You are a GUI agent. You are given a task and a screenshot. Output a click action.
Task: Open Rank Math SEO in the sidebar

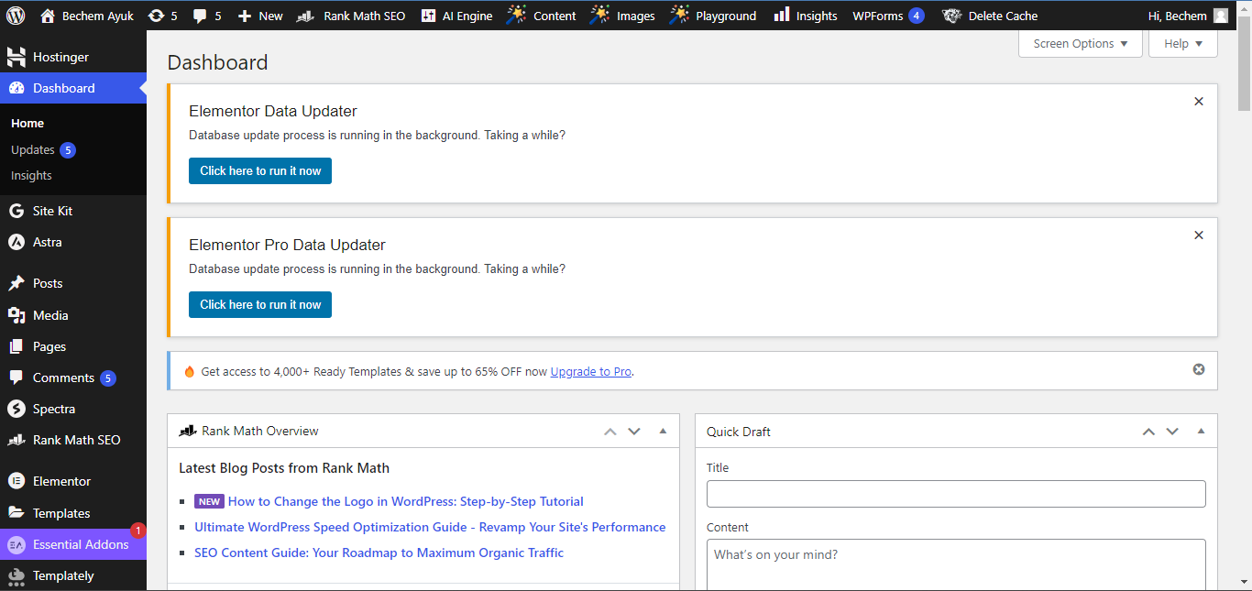pyautogui.click(x=73, y=440)
